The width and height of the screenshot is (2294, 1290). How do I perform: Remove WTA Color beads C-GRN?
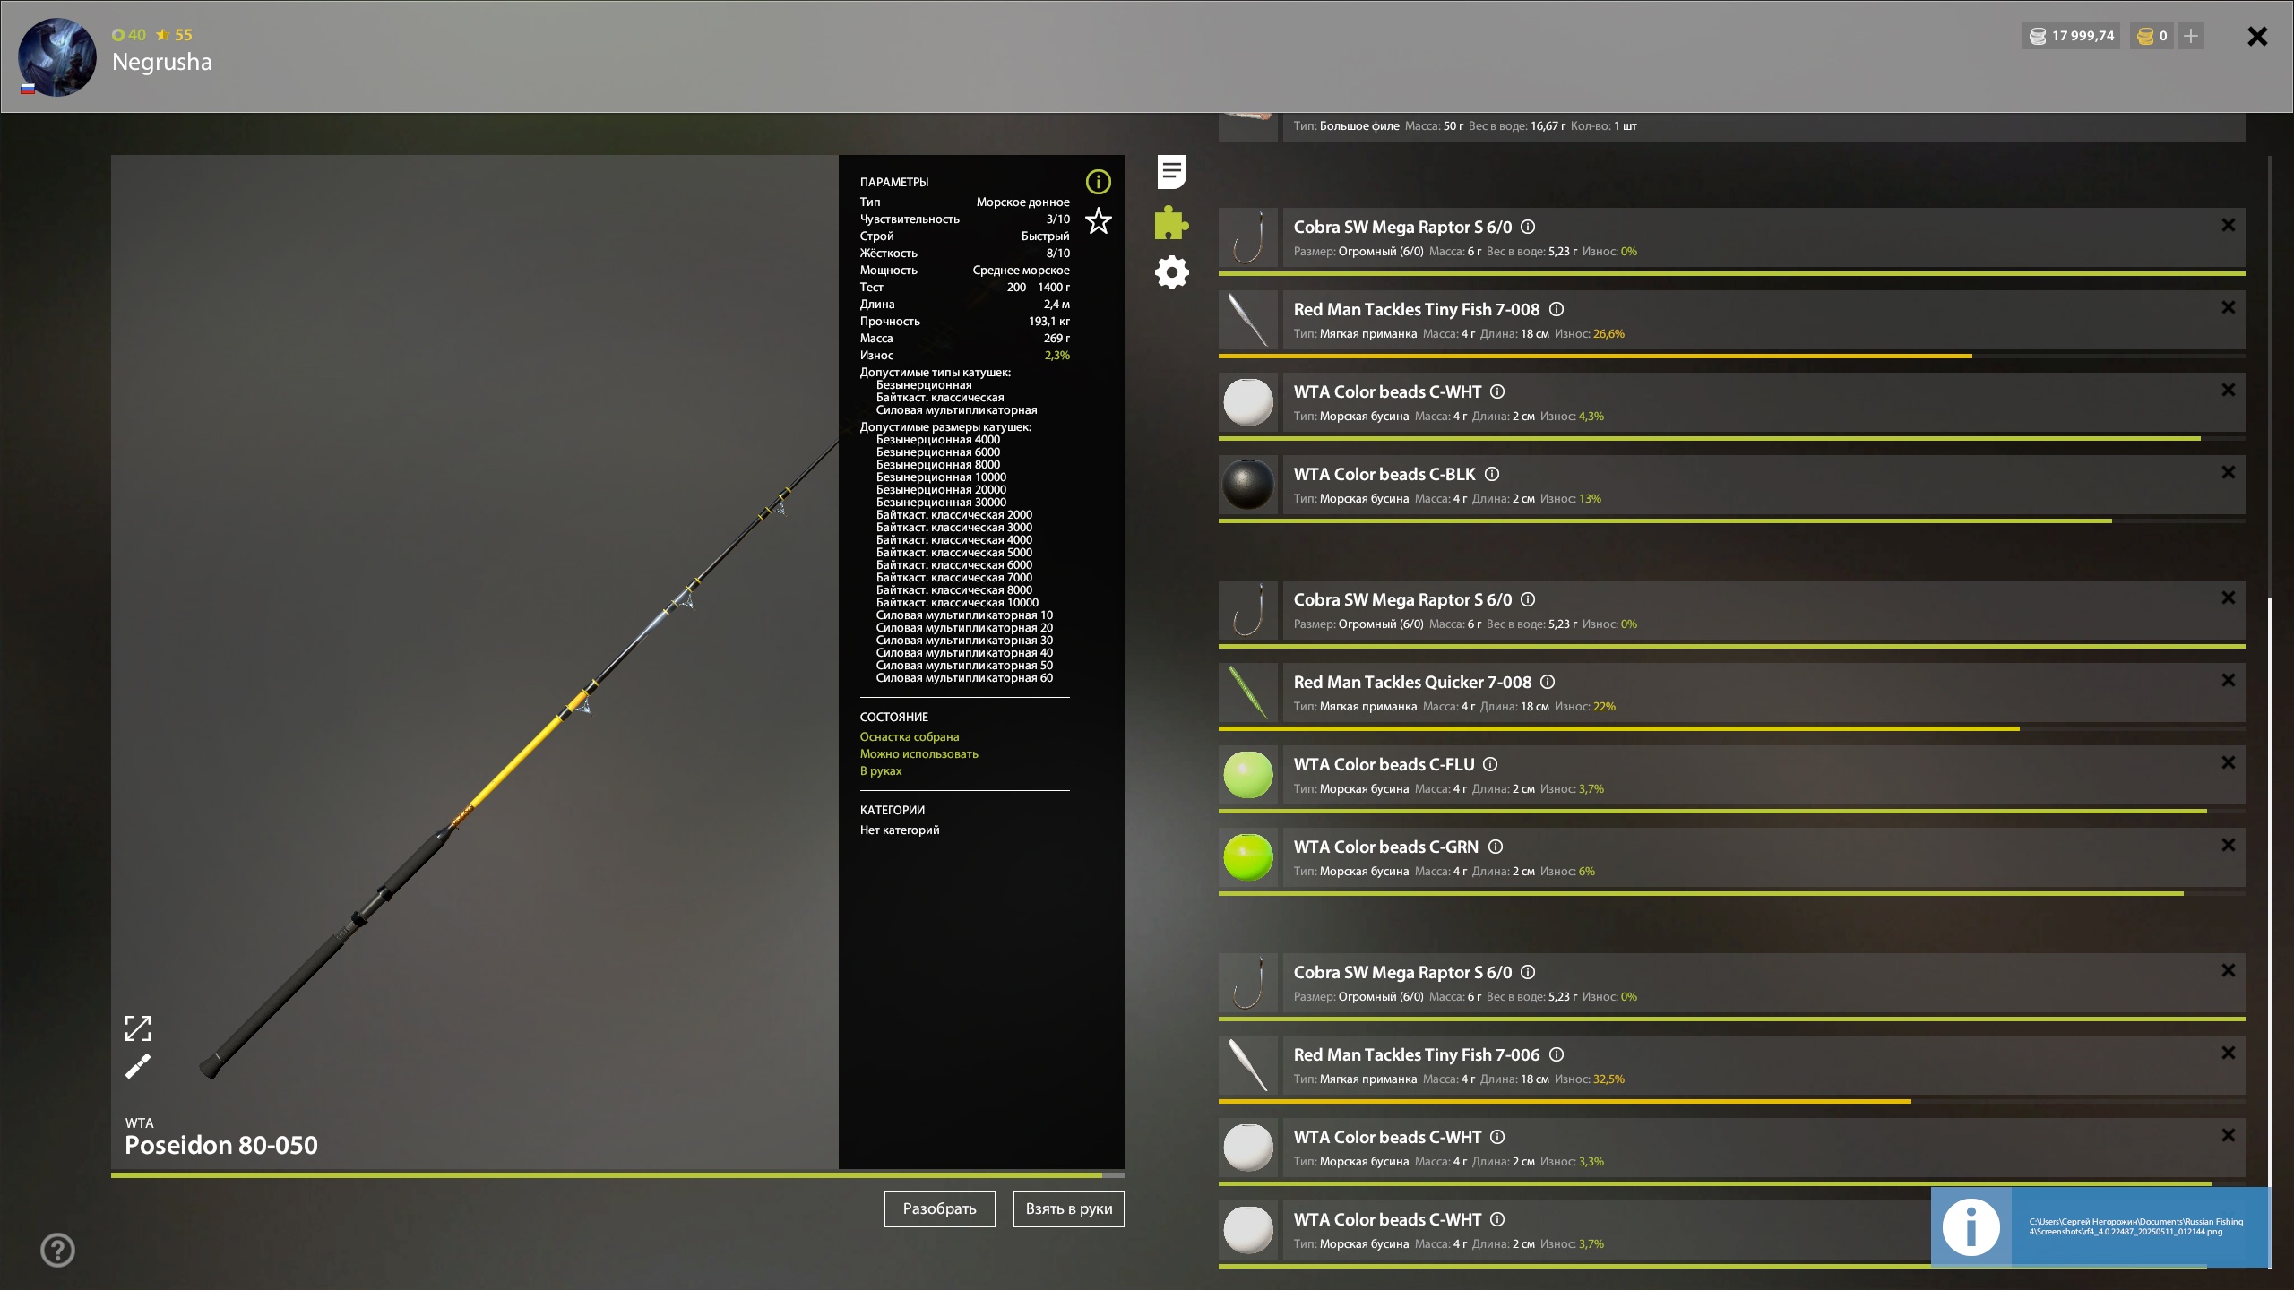[2229, 845]
